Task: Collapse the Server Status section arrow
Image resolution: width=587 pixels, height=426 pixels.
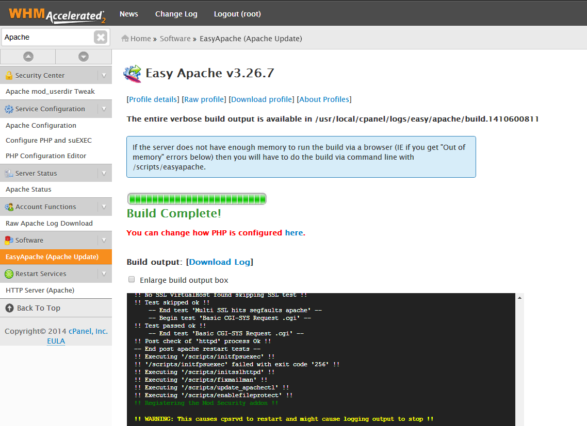Action: [x=104, y=173]
